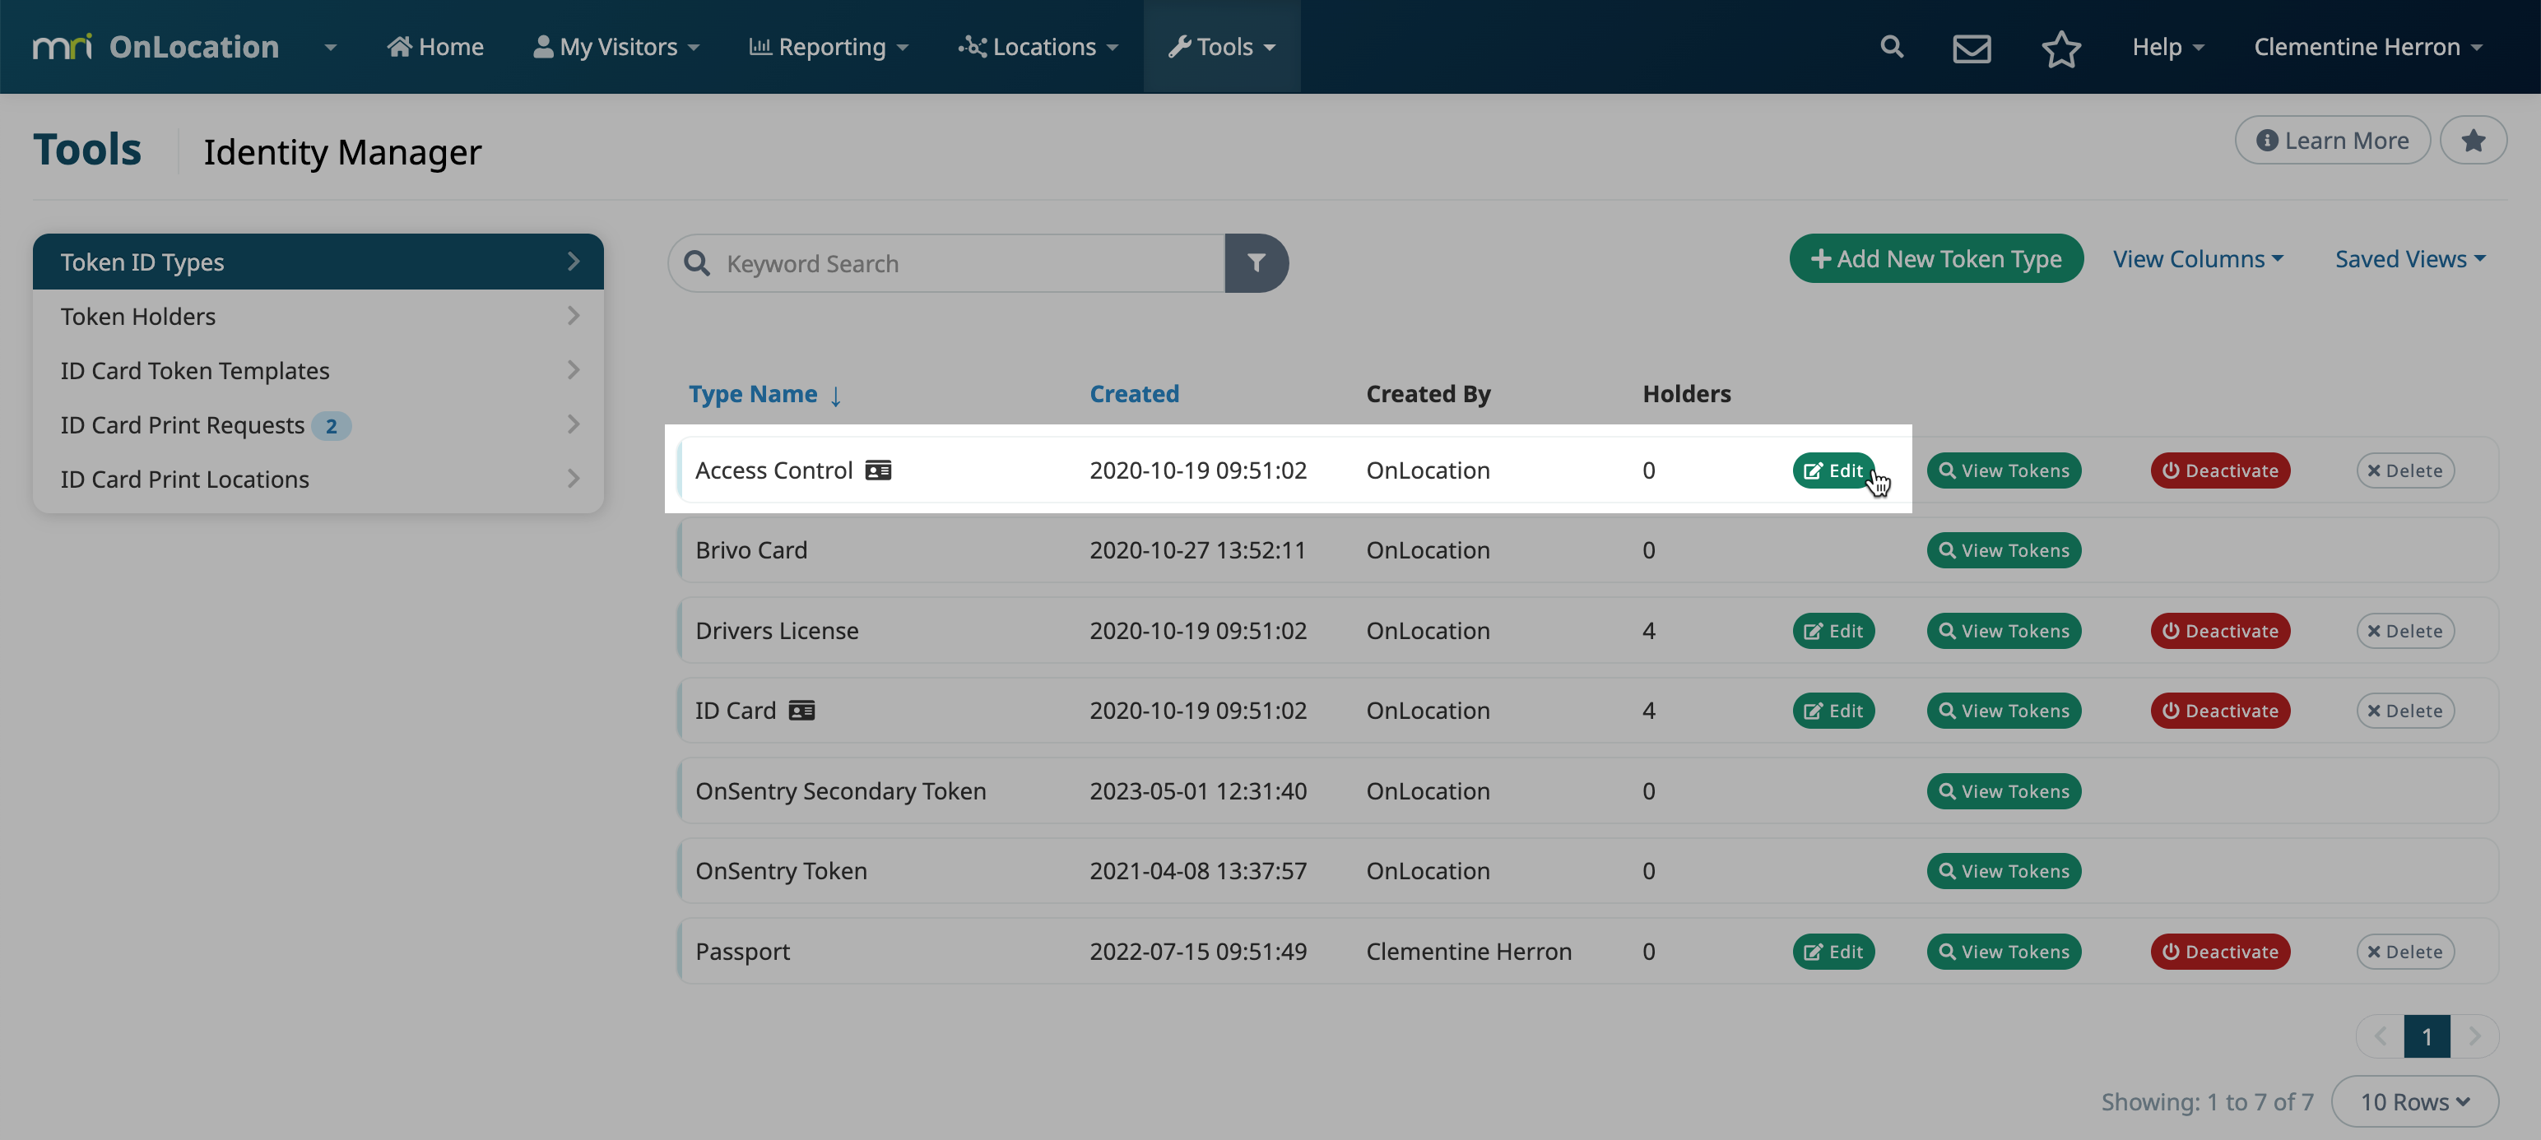Viewport: 2541px width, 1140px height.
Task: Click the Learn More button
Action: pos(2332,140)
